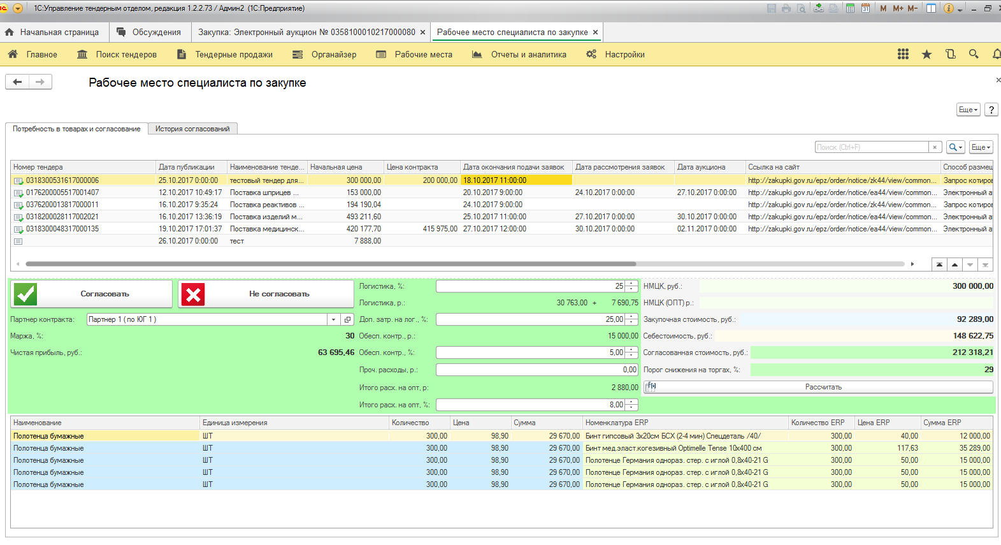Expand the Партнер контракта dropdown
The height and width of the screenshot is (545, 1001).
pos(333,319)
